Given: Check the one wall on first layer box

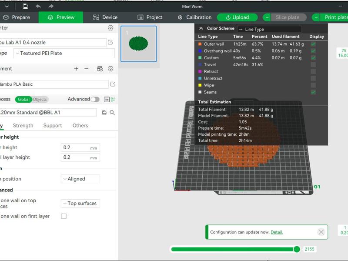Looking at the screenshot, I should pos(64,216).
